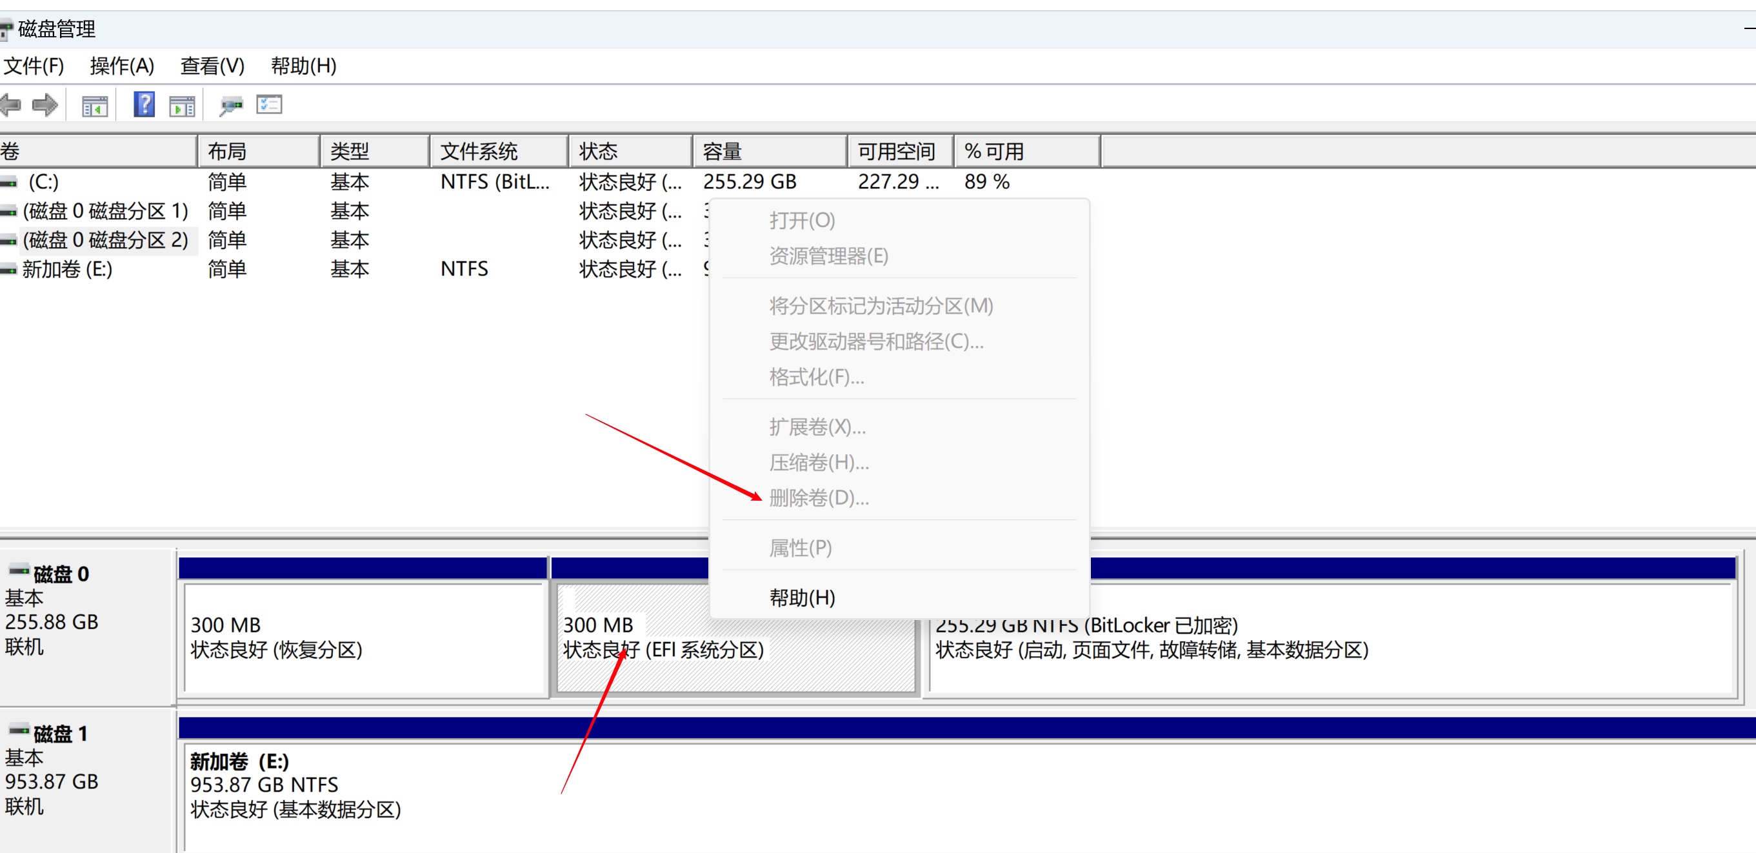Image resolution: width=1756 pixels, height=853 pixels.
Task: Click the 89 % free cell
Action: (x=986, y=182)
